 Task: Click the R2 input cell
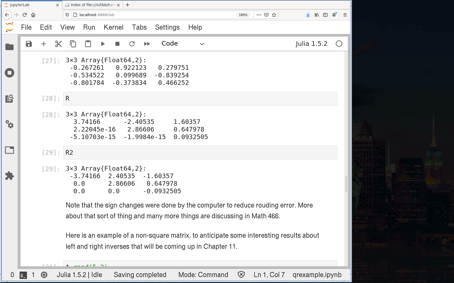200,153
